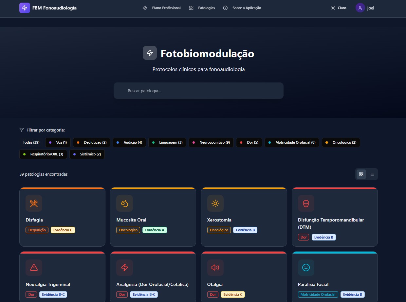The height and width of the screenshot is (302, 406).
Task: Click the Mucosite Oral droplets icon
Action: click(x=124, y=204)
